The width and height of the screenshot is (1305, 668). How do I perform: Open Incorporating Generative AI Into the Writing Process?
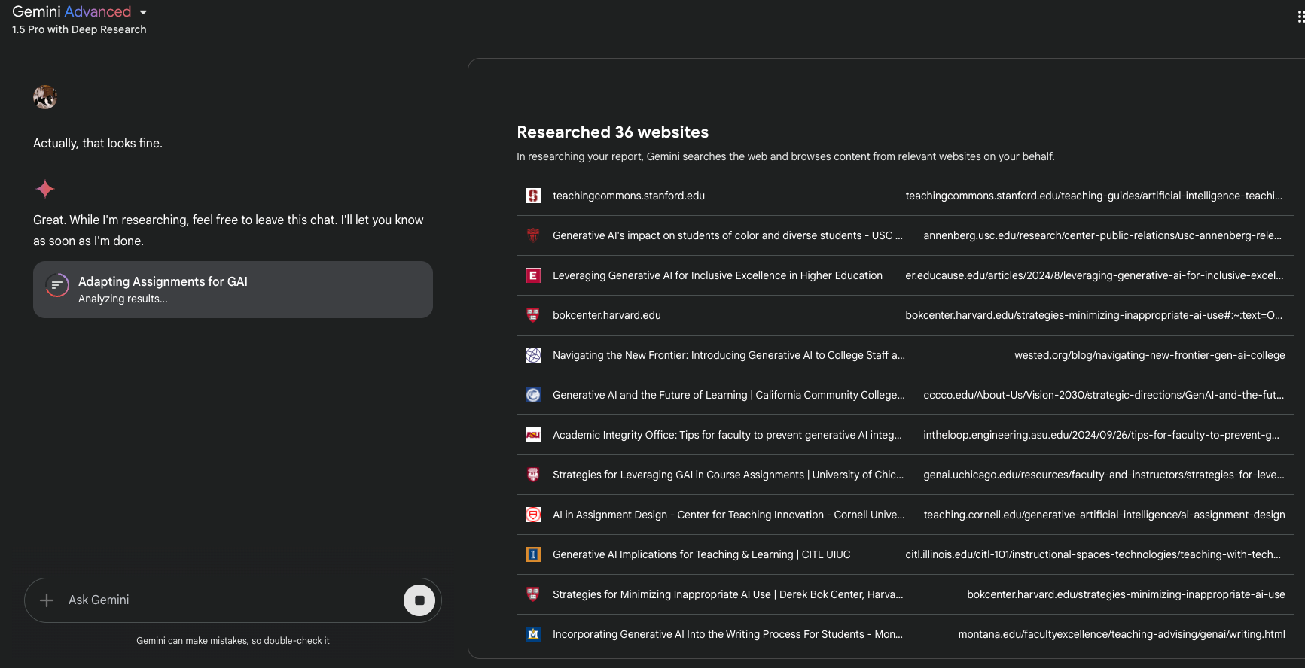click(x=728, y=634)
